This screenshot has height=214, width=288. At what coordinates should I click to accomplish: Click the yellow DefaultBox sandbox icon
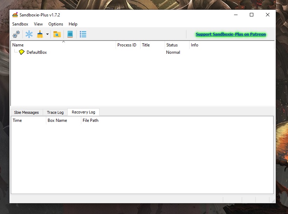pos(21,52)
